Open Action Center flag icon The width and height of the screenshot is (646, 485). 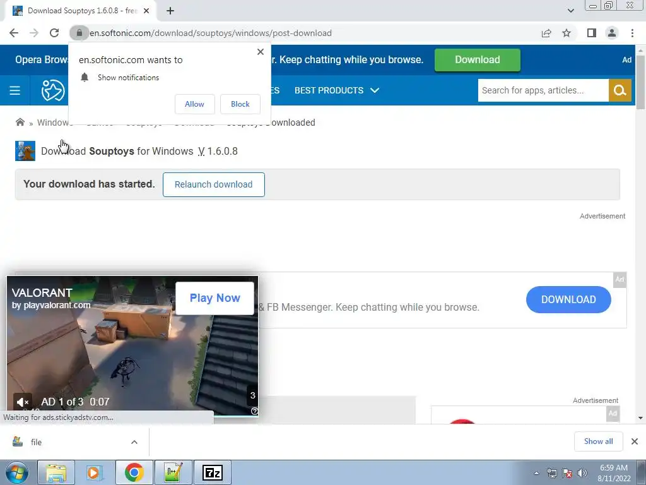(567, 473)
